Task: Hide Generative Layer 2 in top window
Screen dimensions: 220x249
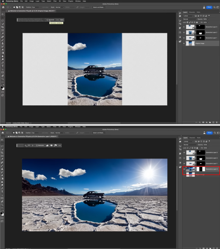Action: click(184, 33)
